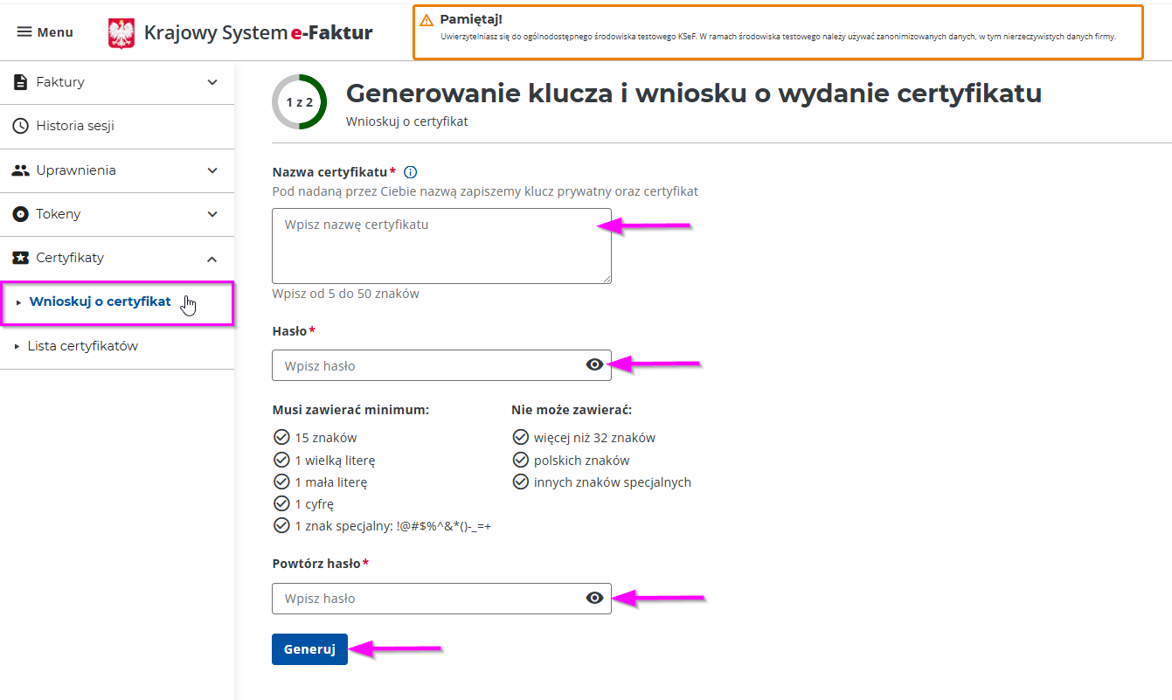Screen dimensions: 1172x700
Task: Collapse the Certyfikaty section chevron
Action: (x=212, y=259)
